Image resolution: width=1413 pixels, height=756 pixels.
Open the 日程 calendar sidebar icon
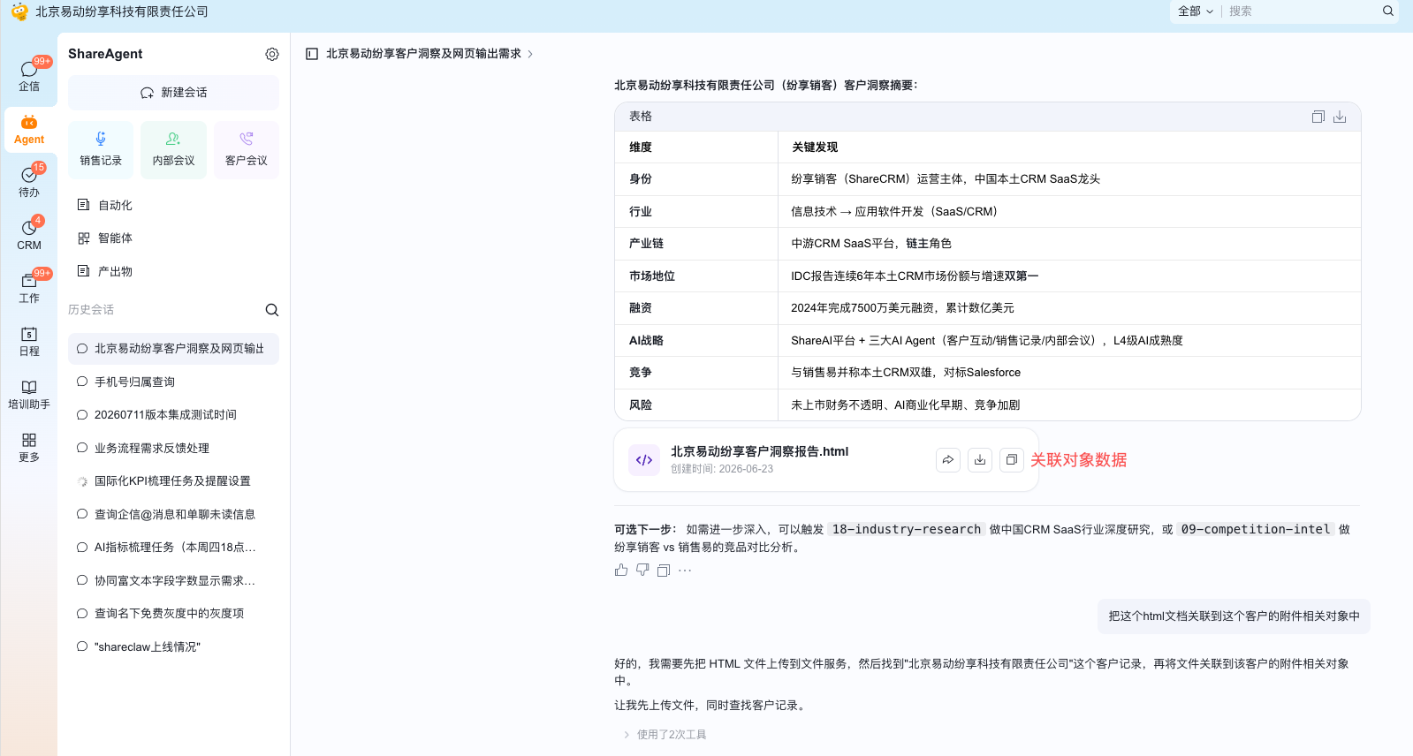pyautogui.click(x=29, y=340)
